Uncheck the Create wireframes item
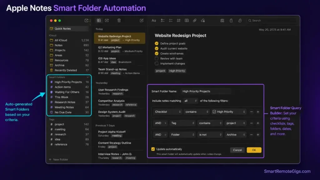320x180 pixels. (157, 54)
